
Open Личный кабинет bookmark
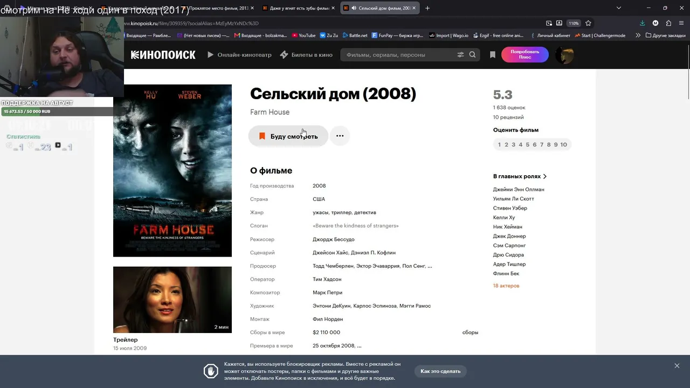pyautogui.click(x=550, y=36)
